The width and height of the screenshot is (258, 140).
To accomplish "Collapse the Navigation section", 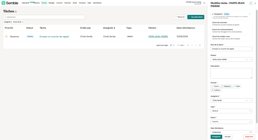I will click(250, 14).
